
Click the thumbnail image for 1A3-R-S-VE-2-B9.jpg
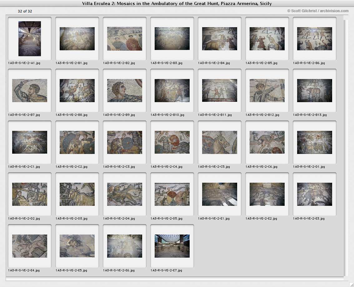[125, 91]
